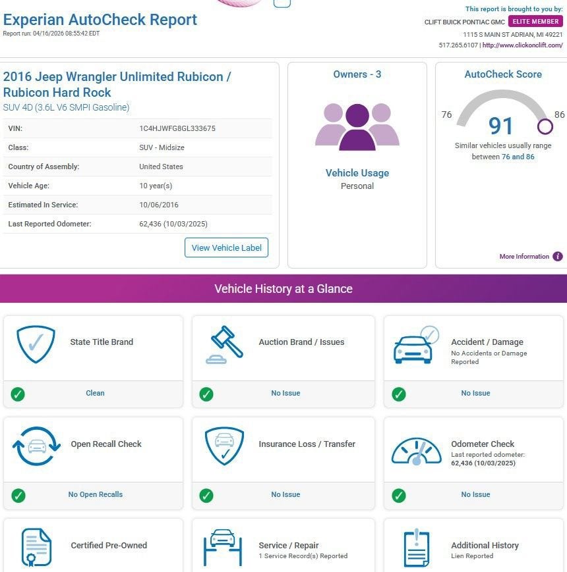Click the State Title Brand shield icon
The height and width of the screenshot is (572, 567).
click(36, 344)
